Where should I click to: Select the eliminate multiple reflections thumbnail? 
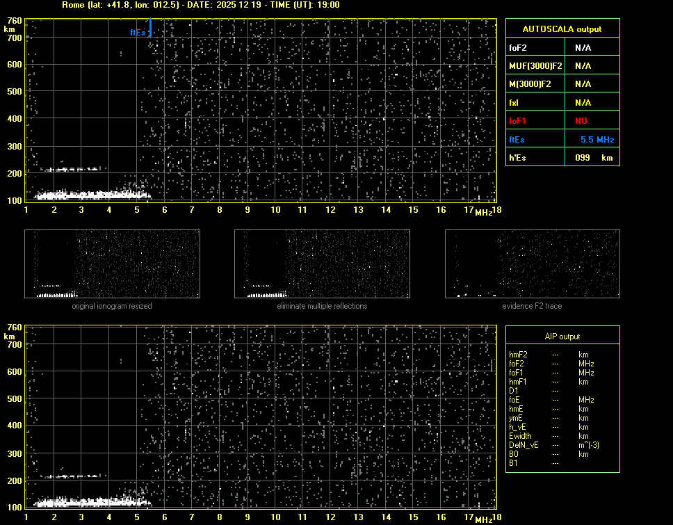tap(322, 264)
